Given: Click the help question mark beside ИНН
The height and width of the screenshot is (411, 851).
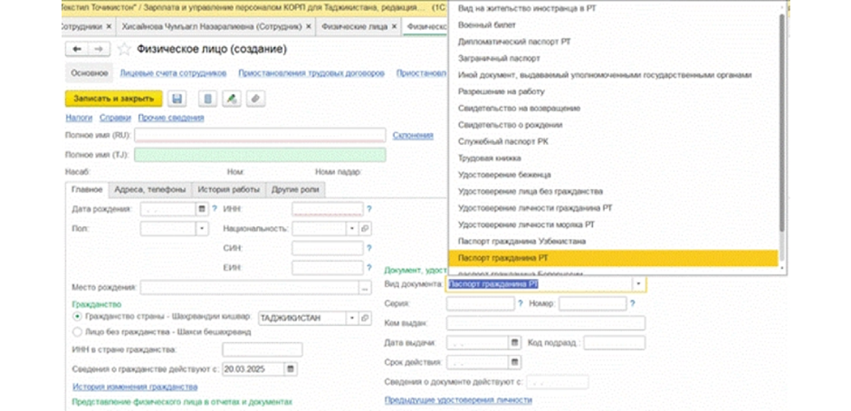Looking at the screenshot, I should tap(369, 208).
